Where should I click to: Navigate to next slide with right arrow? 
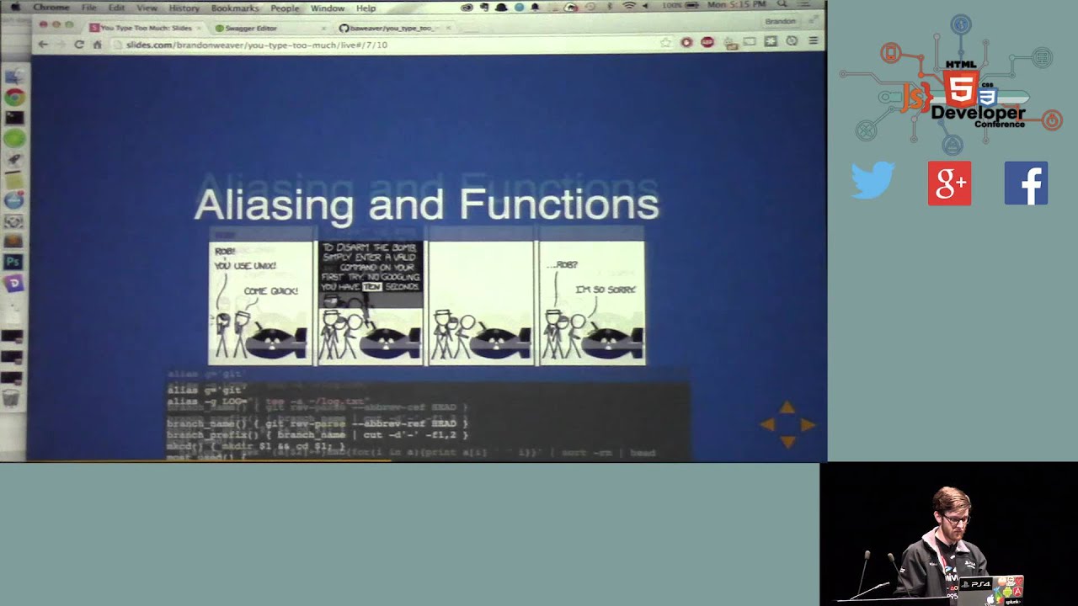[x=807, y=425]
